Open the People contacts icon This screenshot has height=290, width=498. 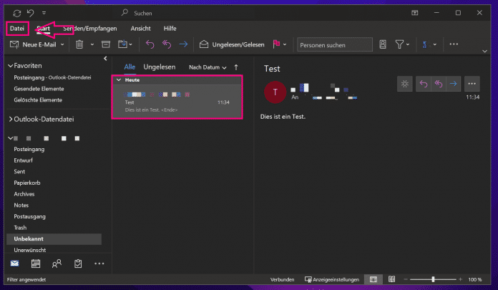pos(57,264)
